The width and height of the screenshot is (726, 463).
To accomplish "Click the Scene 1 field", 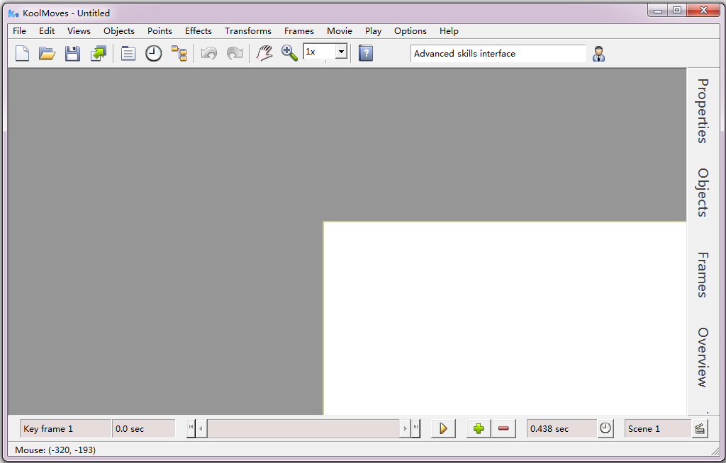I will 658,429.
